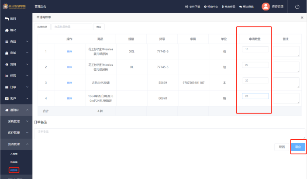Collapse the 货流管理 submenu chevron
The image size is (307, 179).
coord(27,144)
